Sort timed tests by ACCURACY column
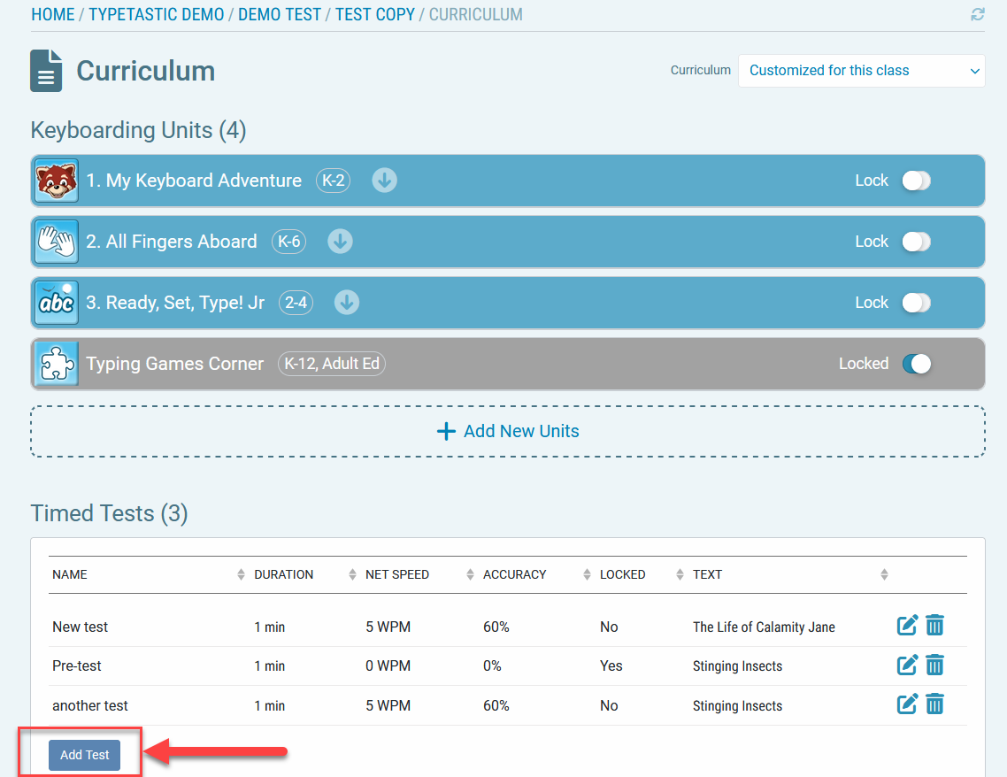This screenshot has height=777, width=1007. click(x=514, y=574)
